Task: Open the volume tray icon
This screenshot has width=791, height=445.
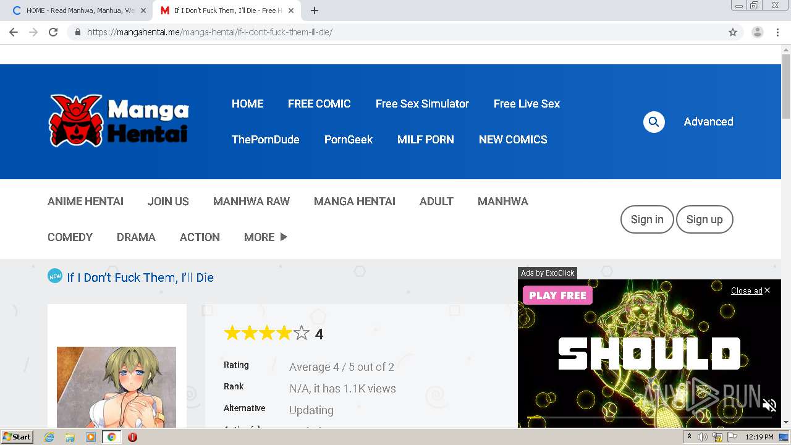Action: tap(703, 437)
